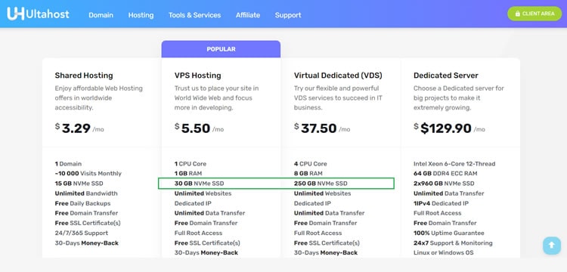Image resolution: width=567 pixels, height=272 pixels.
Task: Click '100% Uptime Guarantee' feature
Action: pos(449,233)
